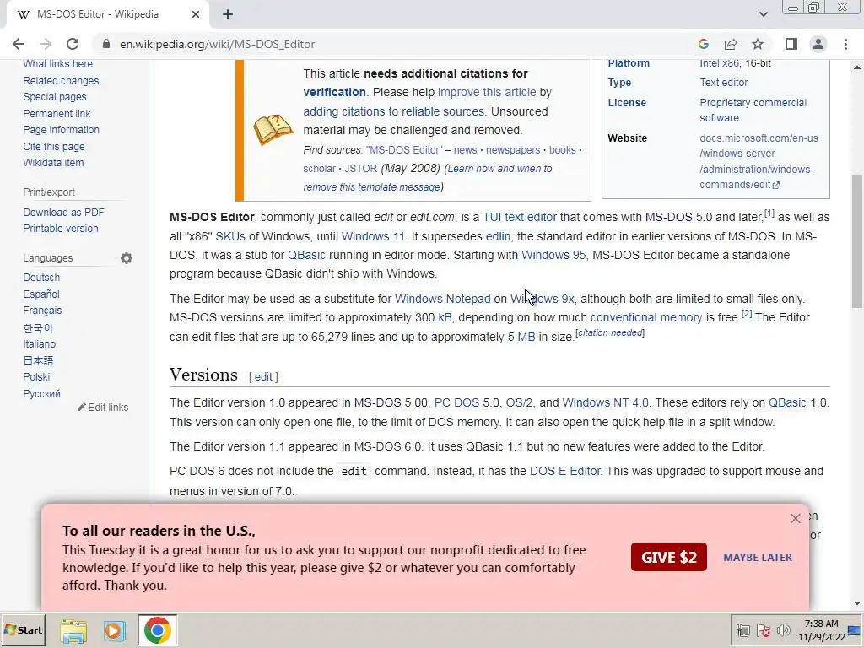Click Download as PDF
The height and width of the screenshot is (648, 864).
63,212
